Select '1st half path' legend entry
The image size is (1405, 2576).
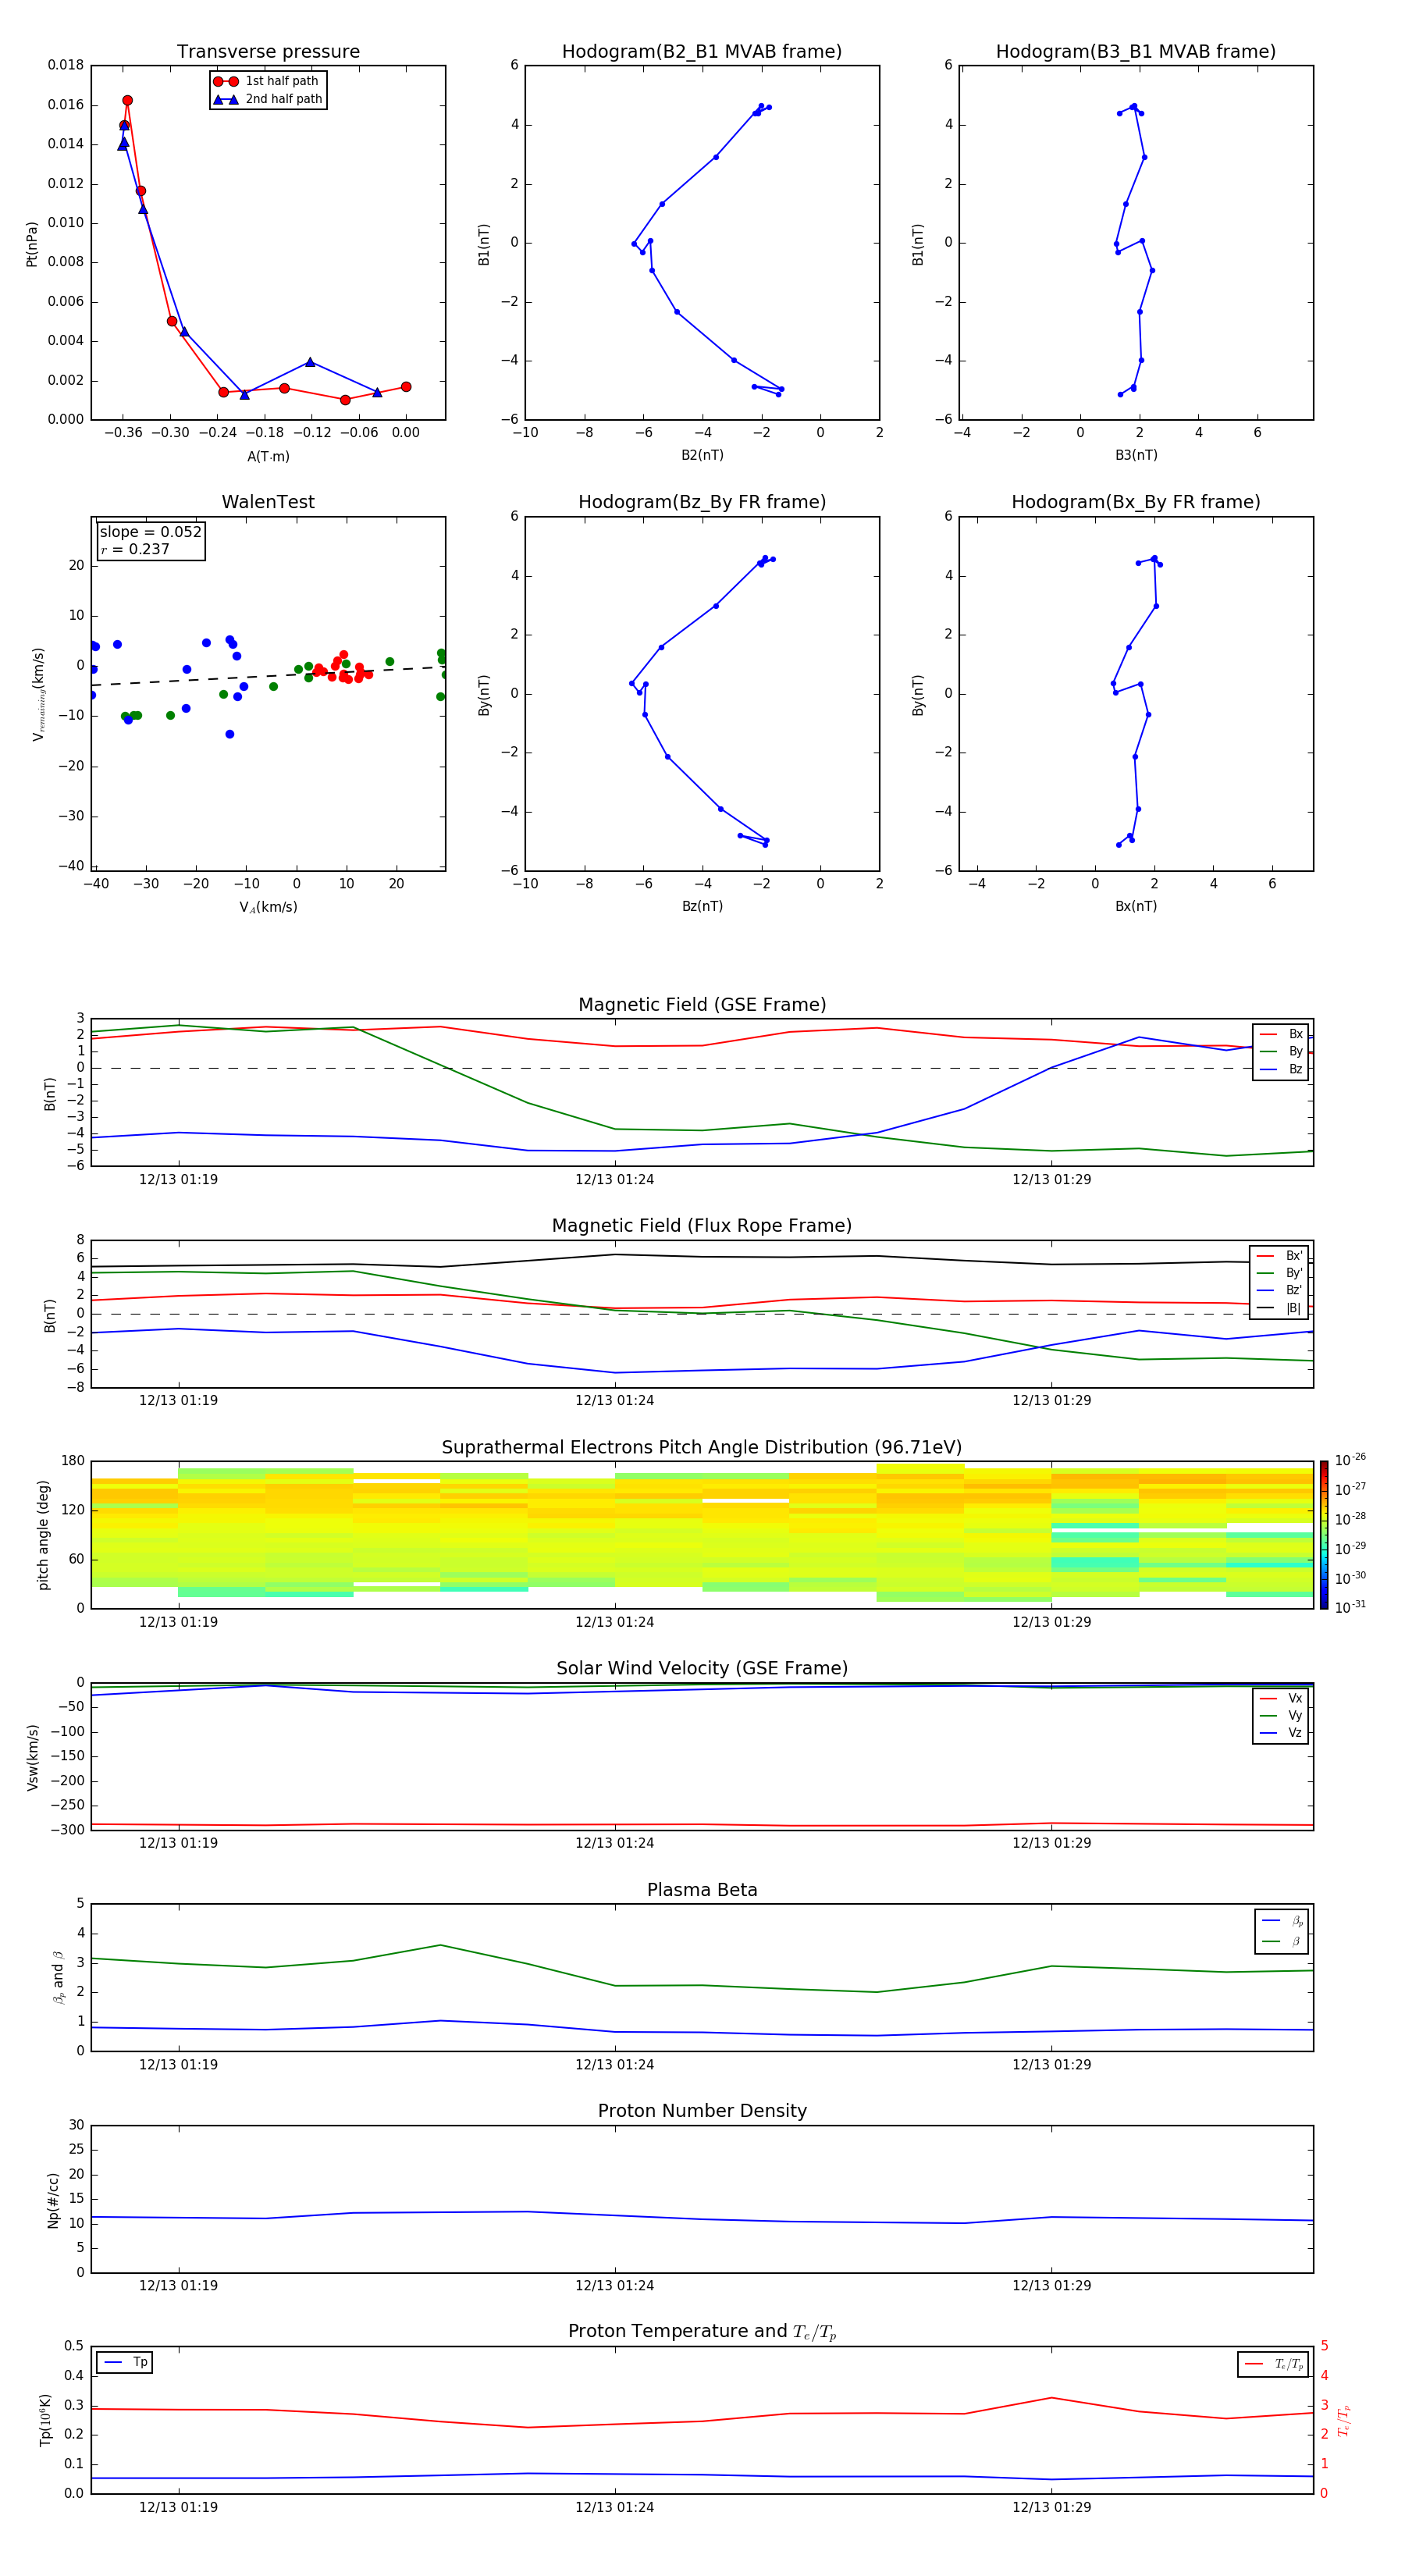(x=268, y=81)
